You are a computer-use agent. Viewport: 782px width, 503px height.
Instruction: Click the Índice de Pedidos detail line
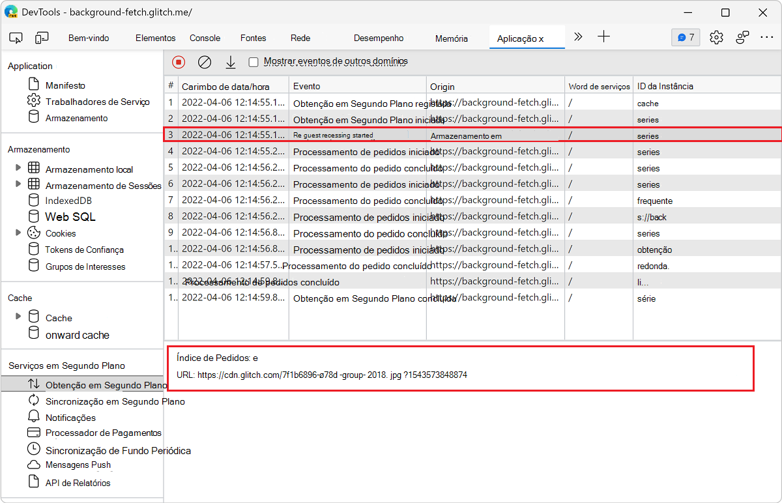click(x=217, y=358)
